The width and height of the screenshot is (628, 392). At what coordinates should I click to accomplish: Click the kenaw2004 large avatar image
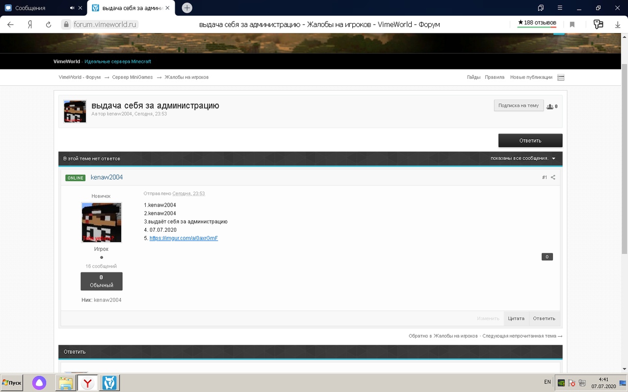click(x=102, y=222)
